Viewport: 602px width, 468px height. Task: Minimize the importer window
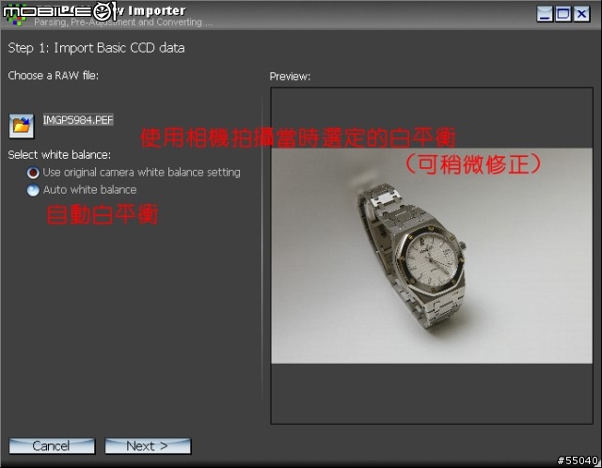click(545, 14)
